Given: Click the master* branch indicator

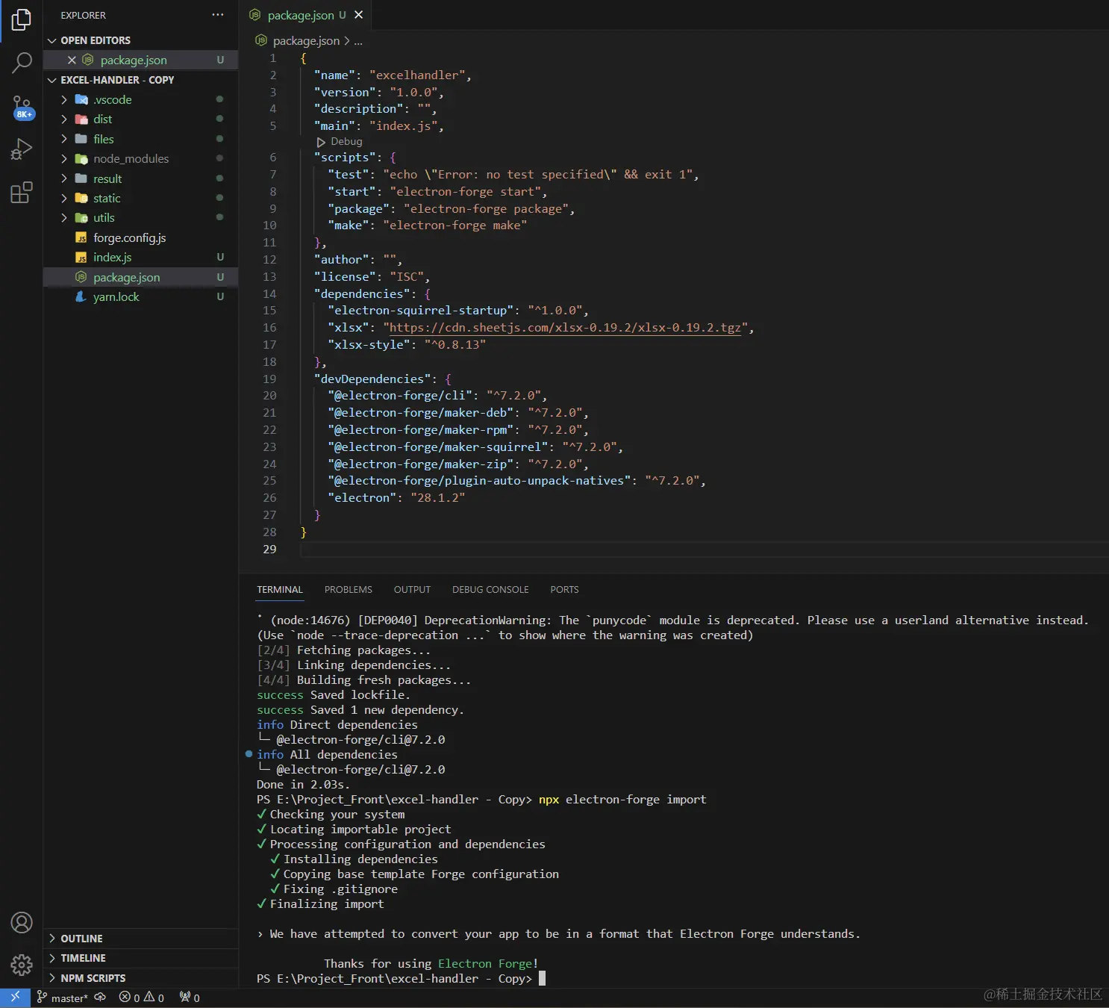Looking at the screenshot, I should click(x=63, y=998).
